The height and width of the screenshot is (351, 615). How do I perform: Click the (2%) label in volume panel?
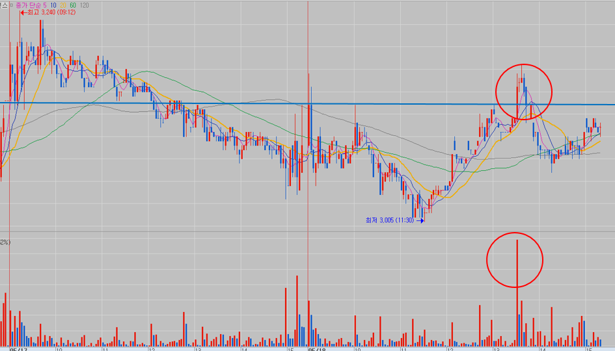[x=5, y=242]
